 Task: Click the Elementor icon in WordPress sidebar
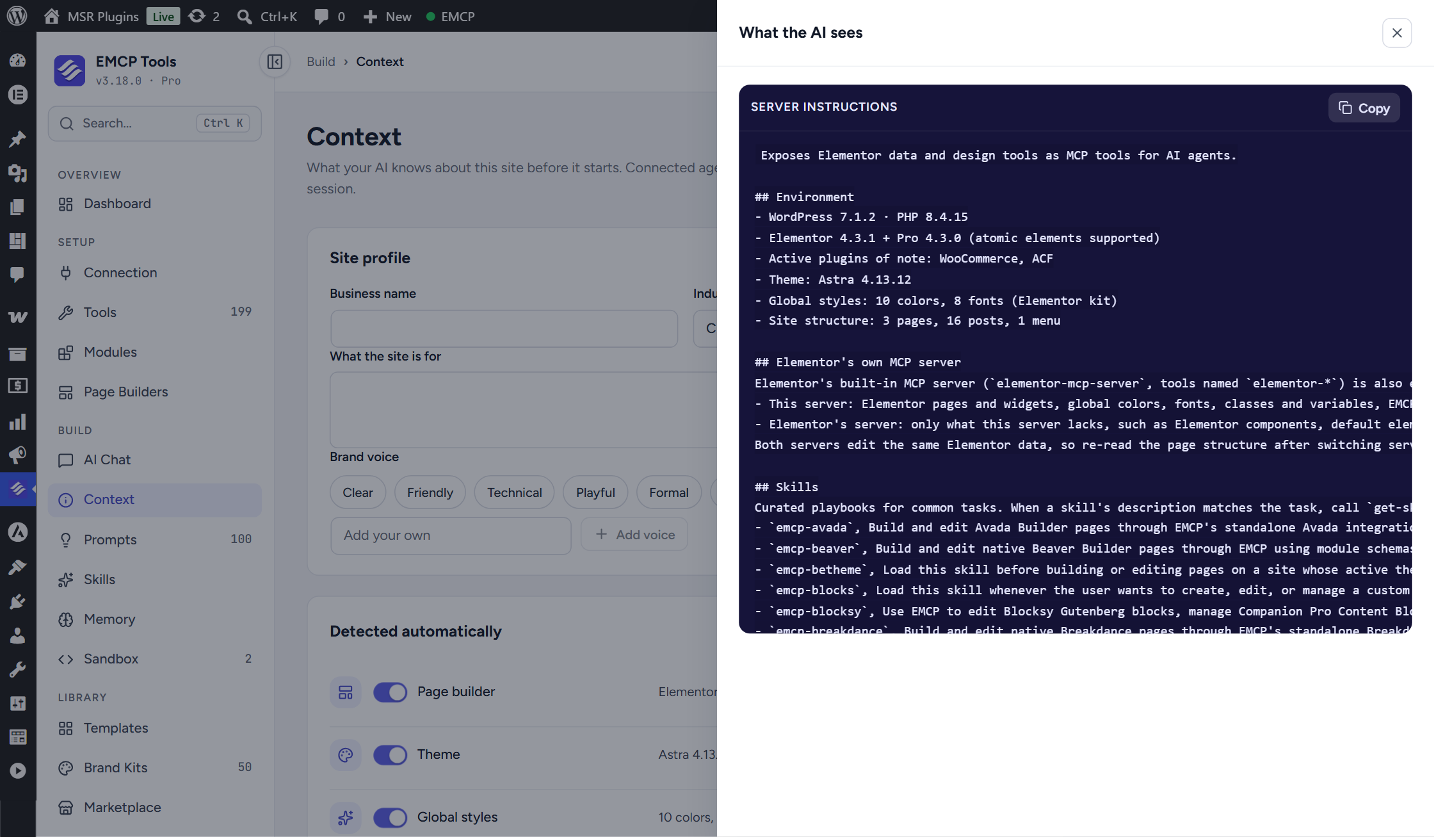click(x=17, y=95)
